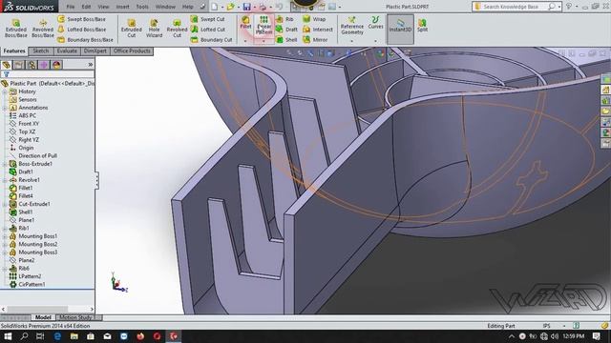Switch to the Evaluate tab
611x343 pixels.
point(67,51)
